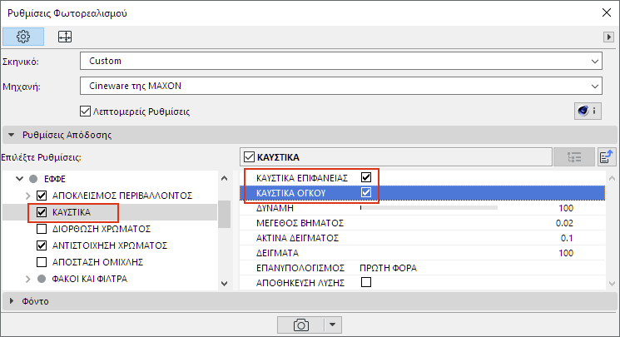Adjust the ΔΥΝΑΜΗ slider
This screenshot has height=337, width=620.
(428, 208)
